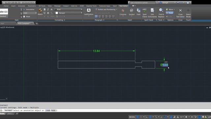The image size is (211, 119).
Task: Insert a Field
Action: (138, 12)
